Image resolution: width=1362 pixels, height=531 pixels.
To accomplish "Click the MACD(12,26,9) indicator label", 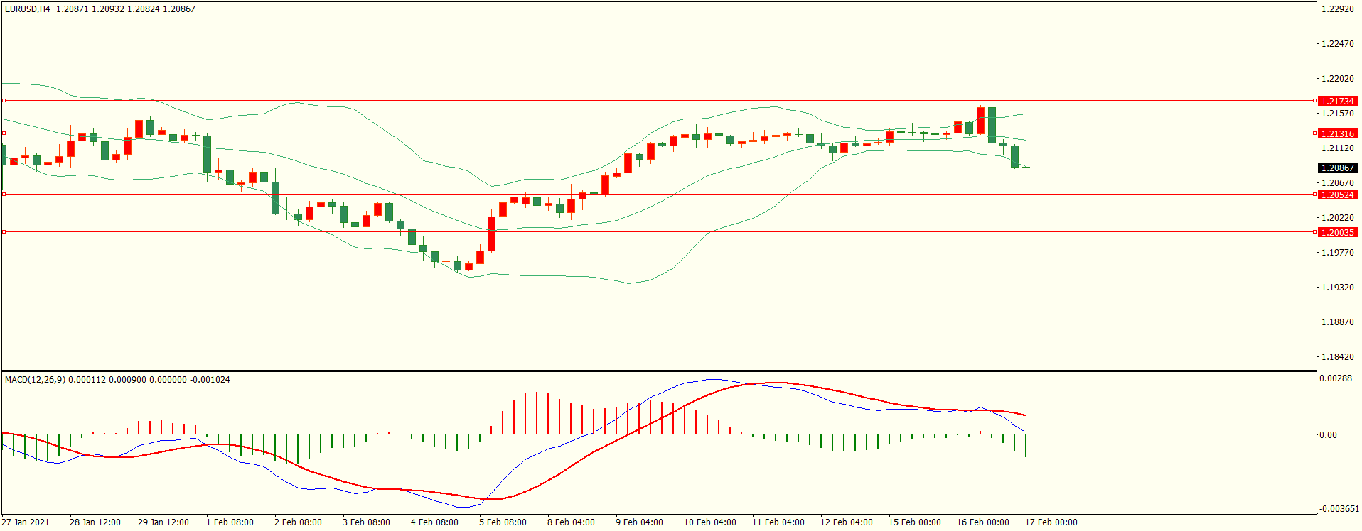I will (x=35, y=380).
